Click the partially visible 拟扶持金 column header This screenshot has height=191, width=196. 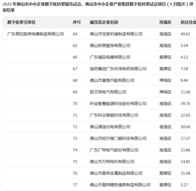188,22
